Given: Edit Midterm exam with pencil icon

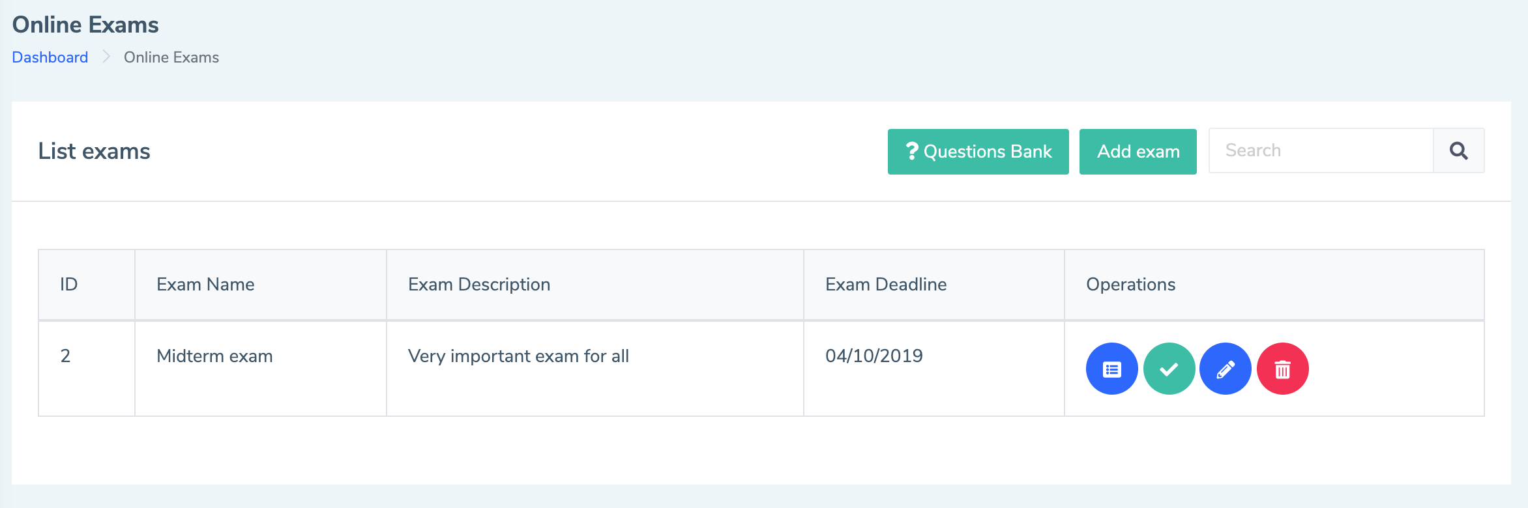Looking at the screenshot, I should click(x=1225, y=369).
